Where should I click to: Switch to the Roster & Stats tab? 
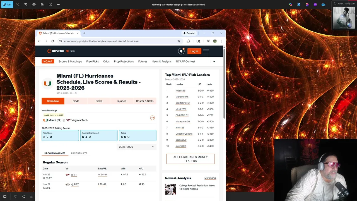pos(145,101)
